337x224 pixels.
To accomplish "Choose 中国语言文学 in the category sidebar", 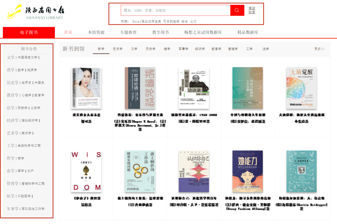I will click(x=27, y=58).
